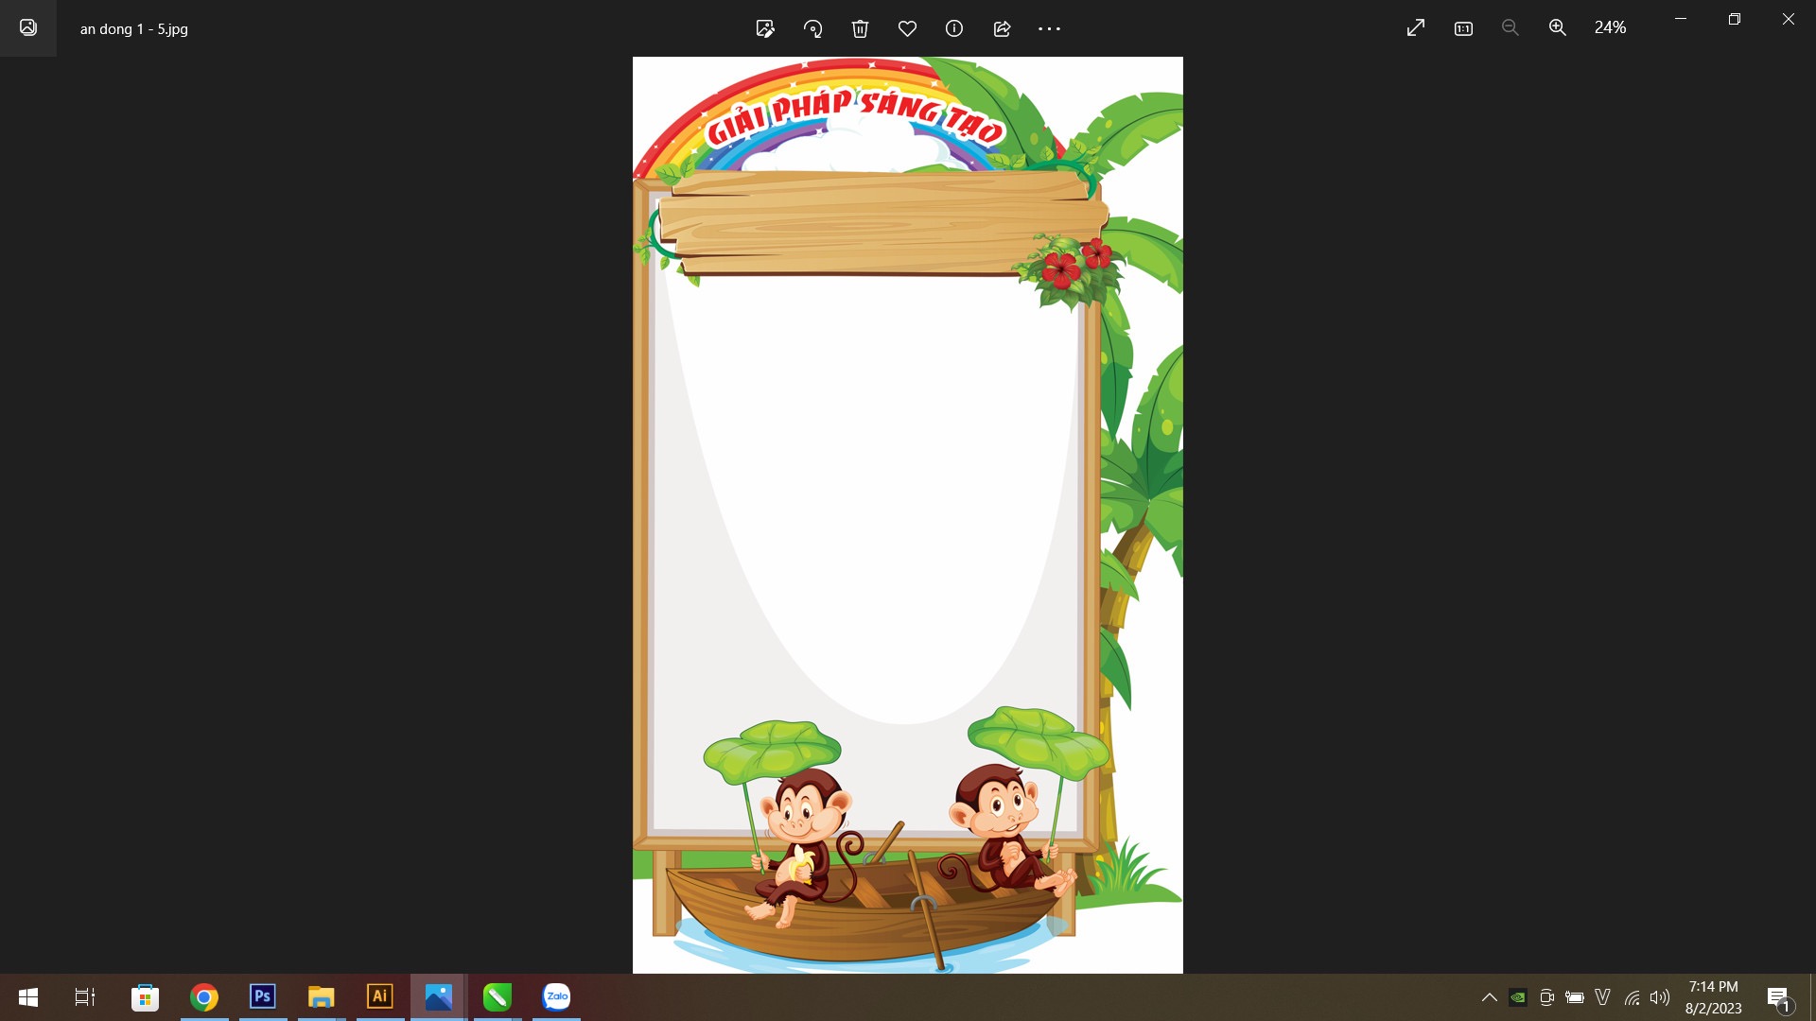This screenshot has width=1816, height=1021.
Task: Open the Zalo app on the taskbar
Action: (x=556, y=996)
